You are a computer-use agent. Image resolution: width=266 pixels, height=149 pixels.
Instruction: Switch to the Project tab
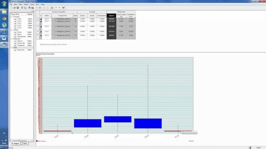[15, 144]
